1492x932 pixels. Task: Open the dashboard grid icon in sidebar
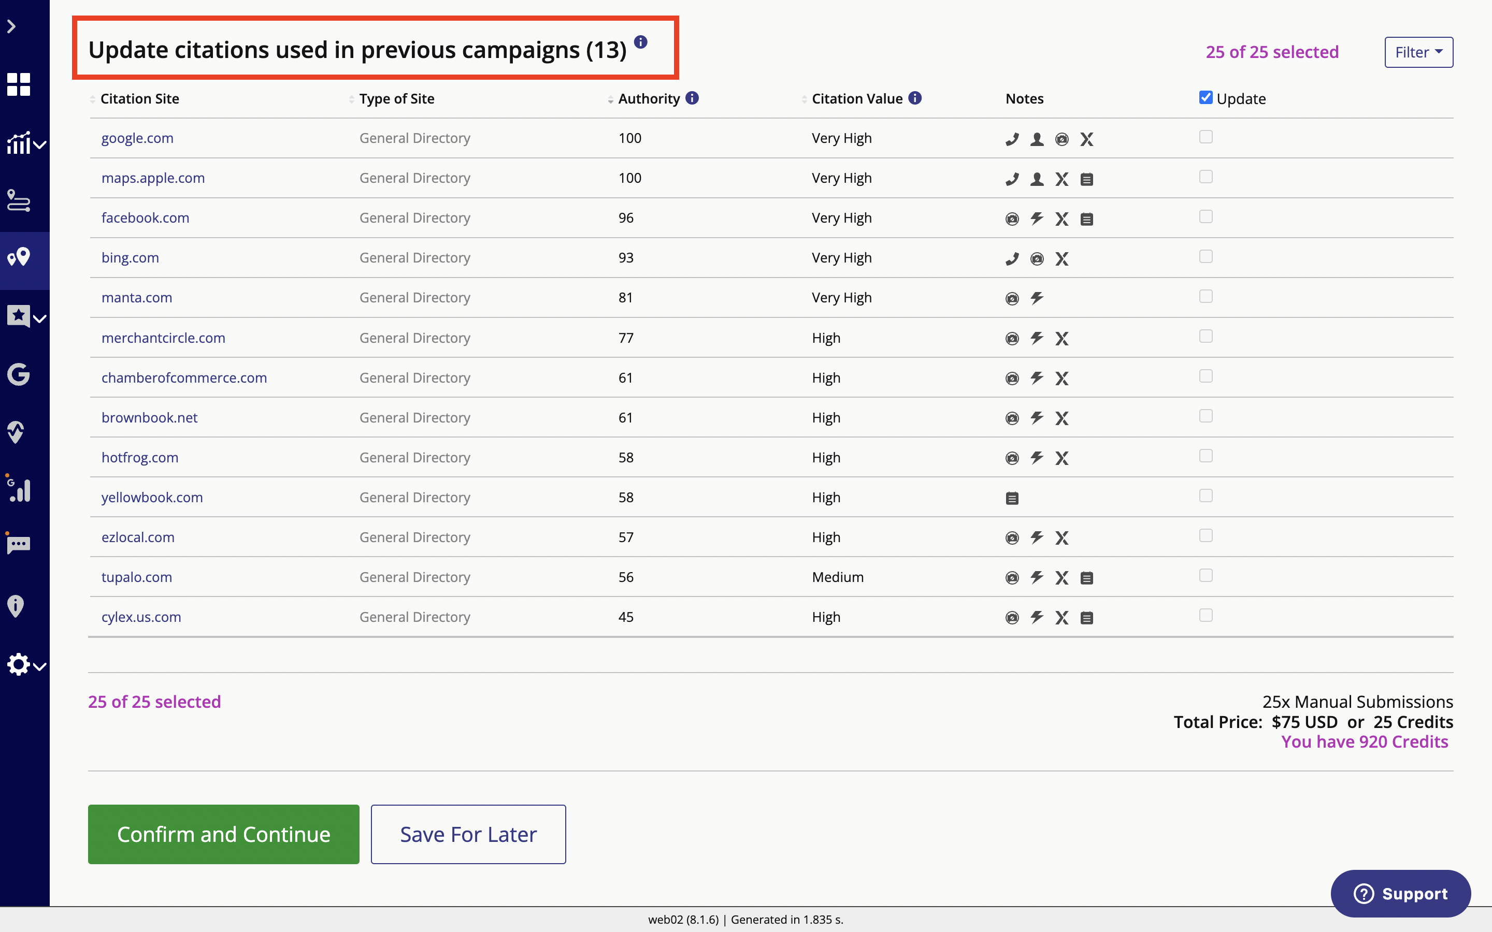19,84
